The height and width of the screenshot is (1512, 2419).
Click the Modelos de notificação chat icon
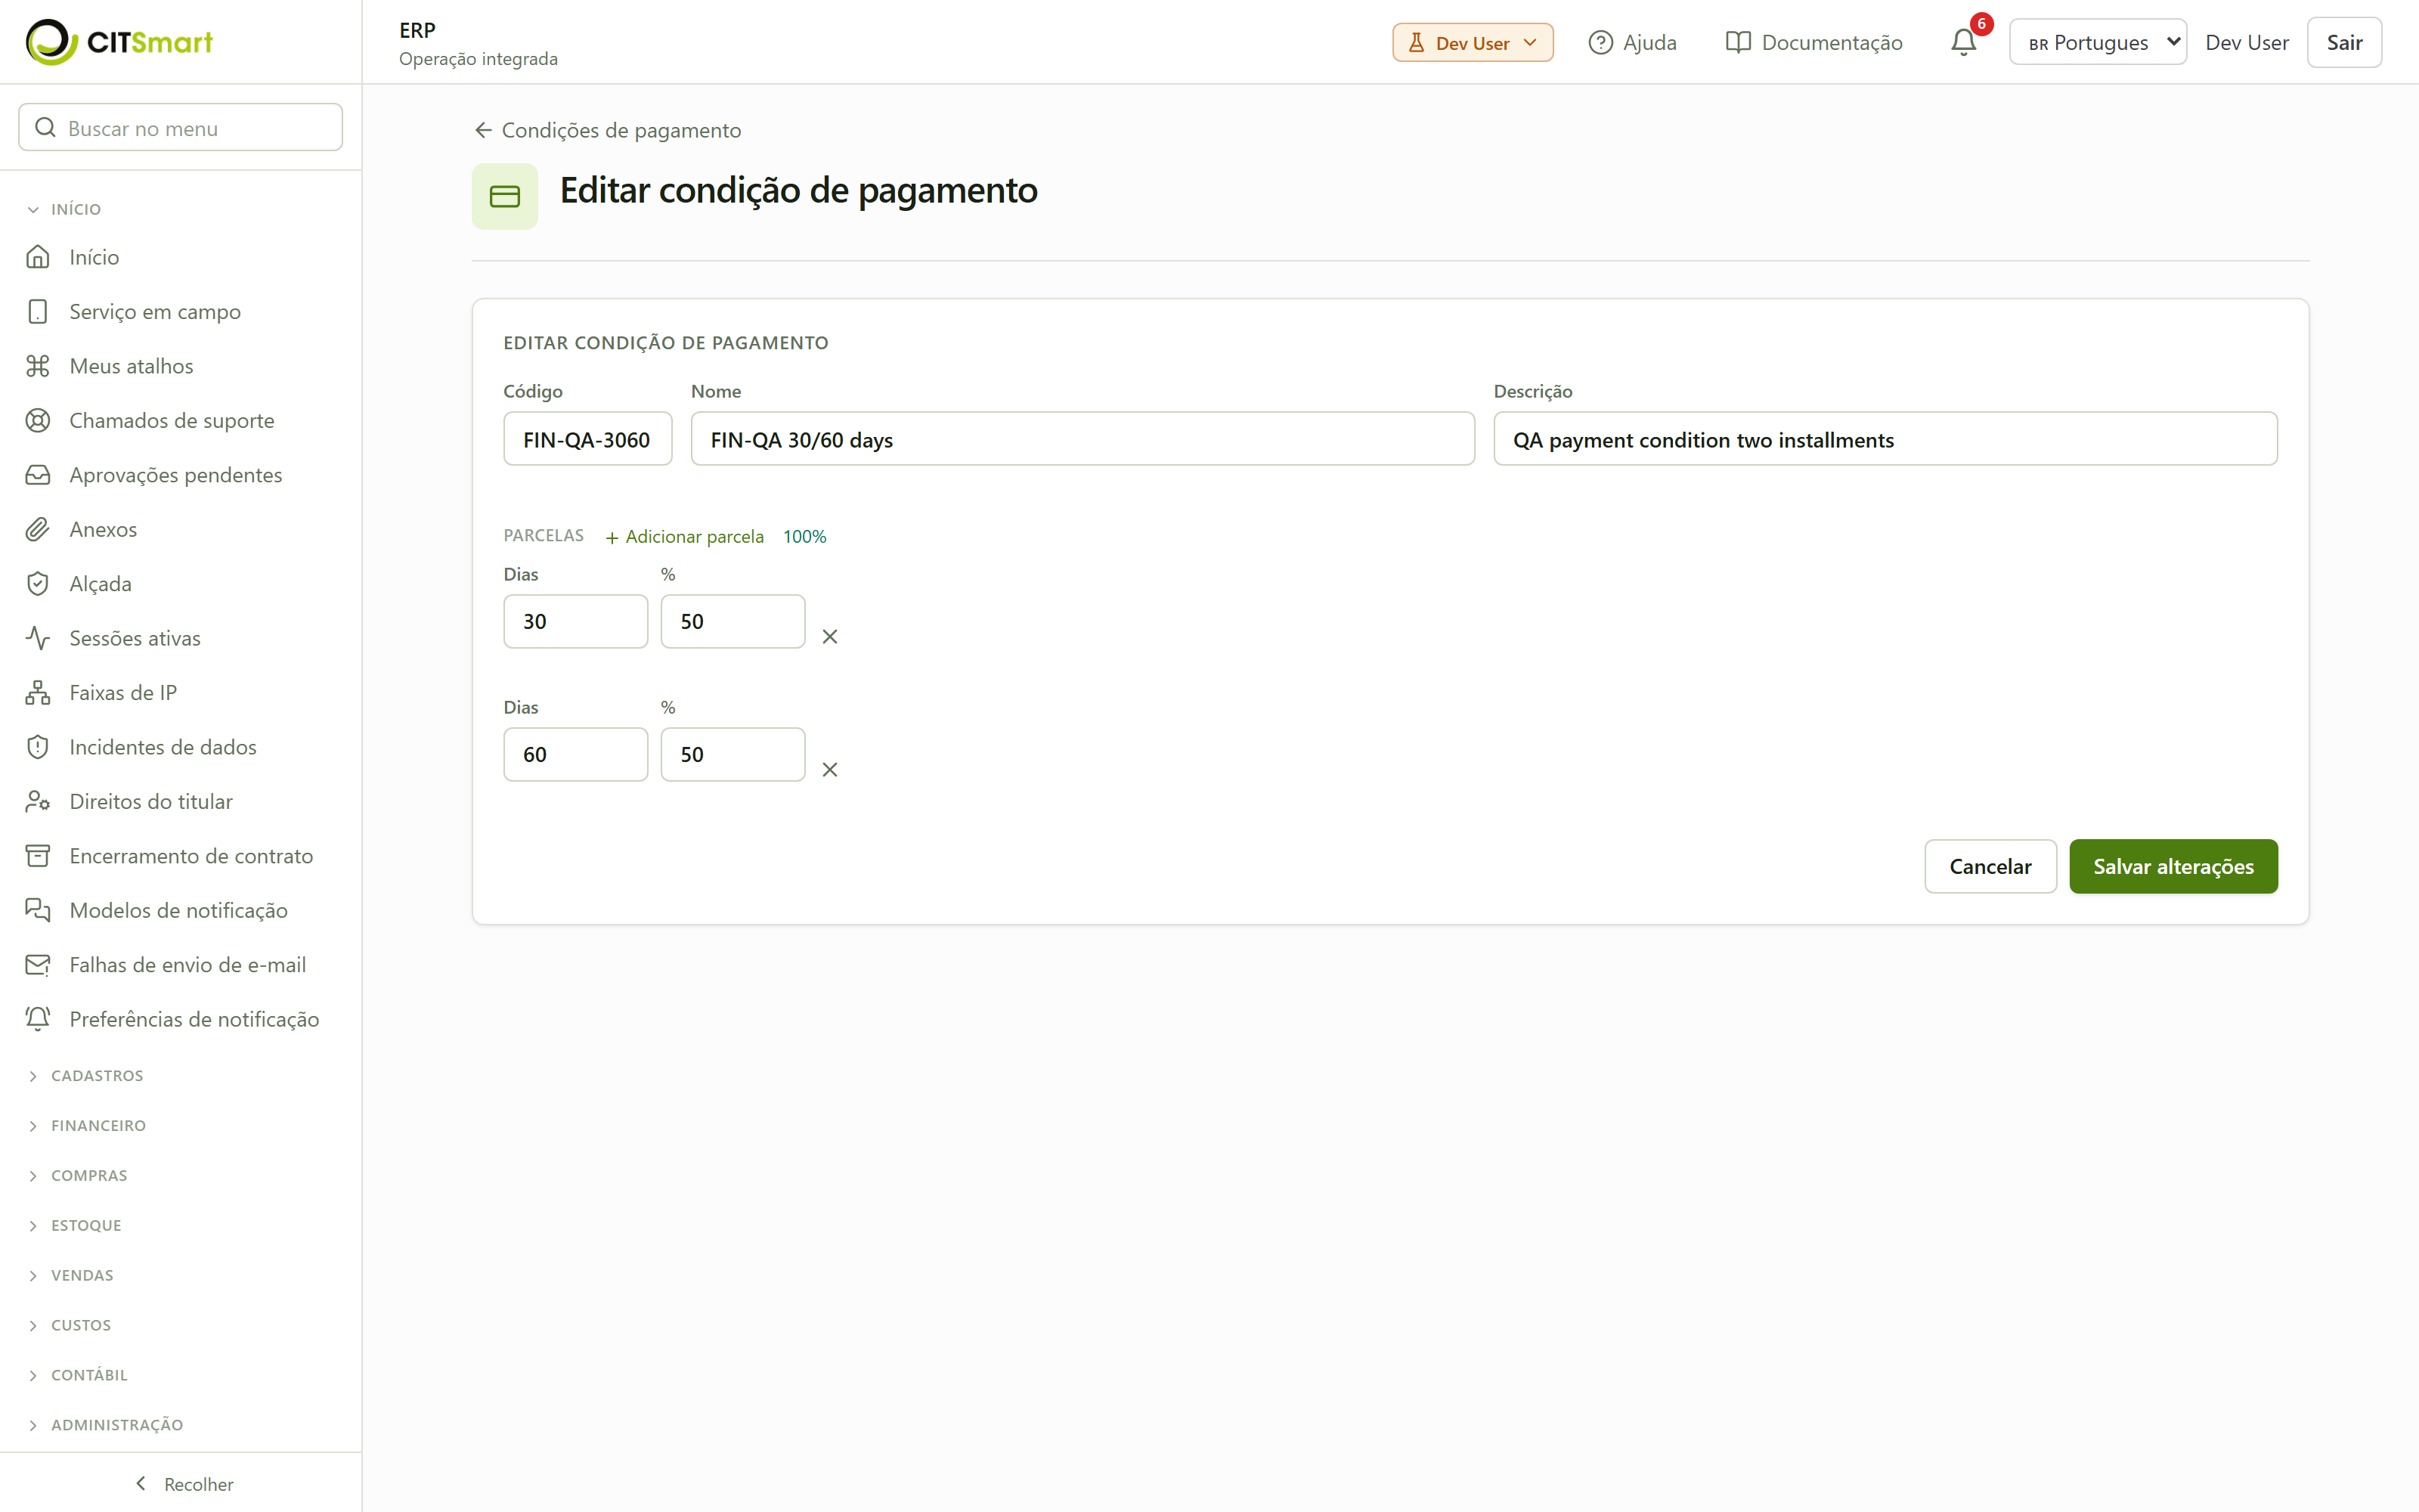(x=38, y=910)
